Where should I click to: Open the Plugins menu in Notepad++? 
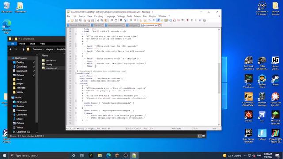point(152,16)
